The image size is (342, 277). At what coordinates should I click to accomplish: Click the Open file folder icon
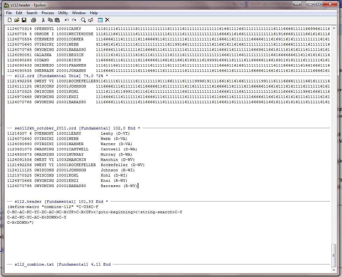pyautogui.click(x=17, y=20)
